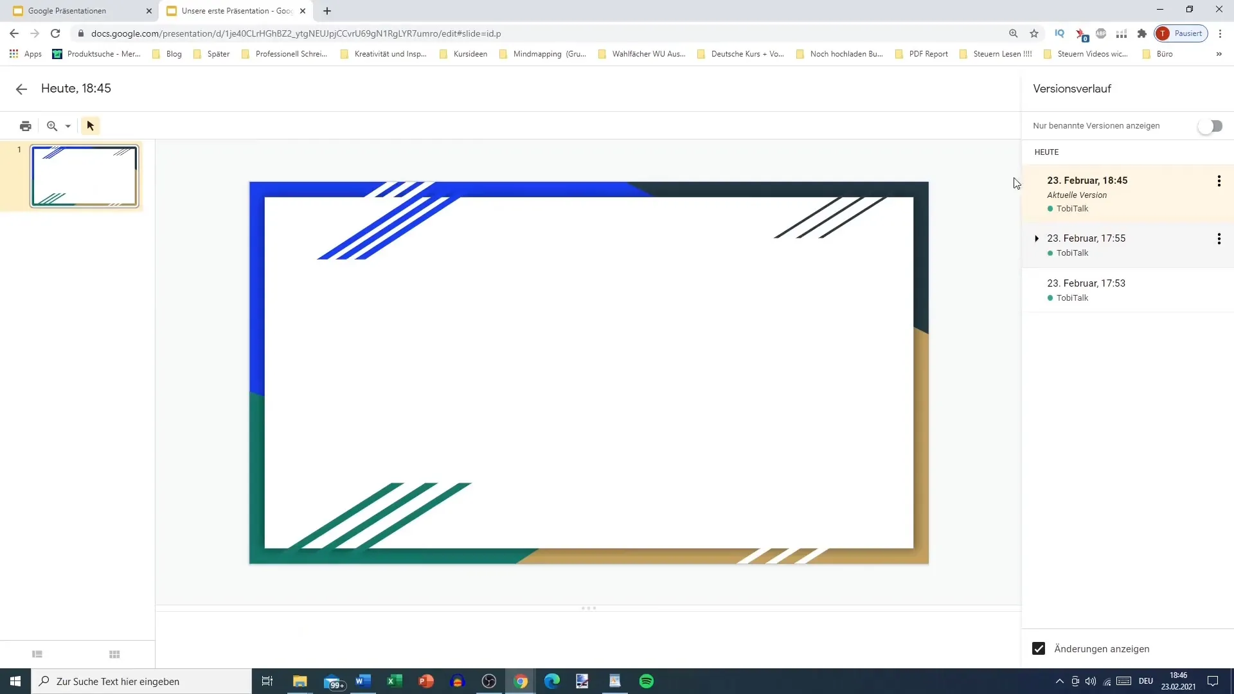This screenshot has width=1234, height=694.
Task: Click the zoom indicator in address bar
Action: tap(1014, 33)
